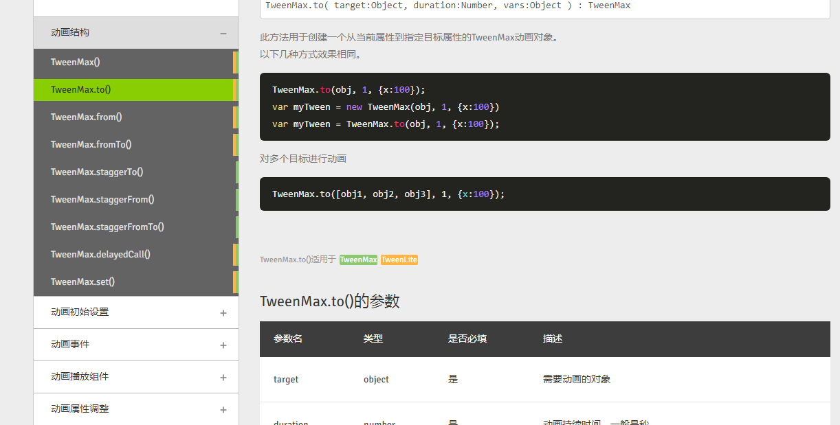Click the TweenMax.to()的参数 heading
Screen dimensions: 840x425
pos(330,301)
